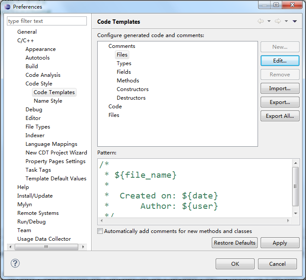Select Appearance under C/C++

(41, 49)
